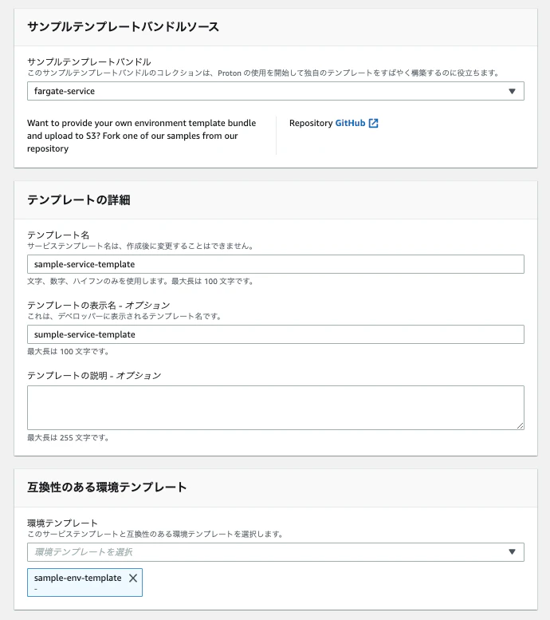This screenshot has height=620, width=550.
Task: Open the environment template select dropdown
Action: coord(275,552)
